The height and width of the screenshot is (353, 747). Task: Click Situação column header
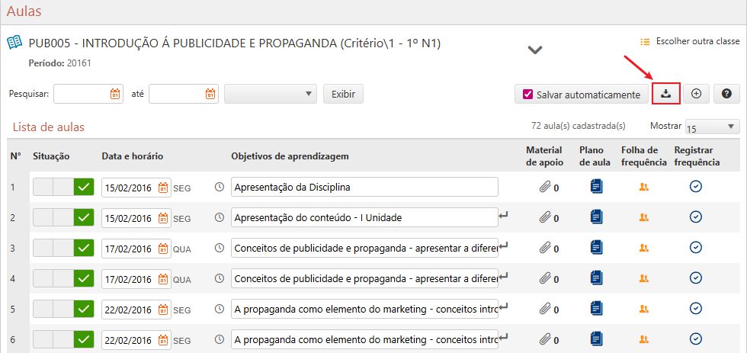point(52,156)
